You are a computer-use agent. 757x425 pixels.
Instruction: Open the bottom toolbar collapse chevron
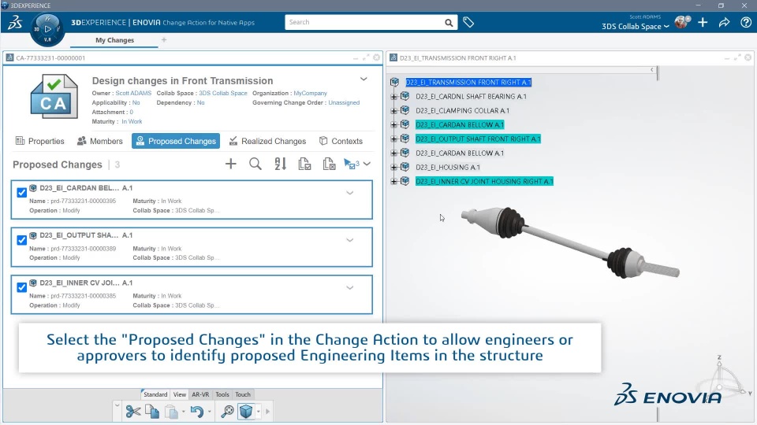tap(117, 405)
